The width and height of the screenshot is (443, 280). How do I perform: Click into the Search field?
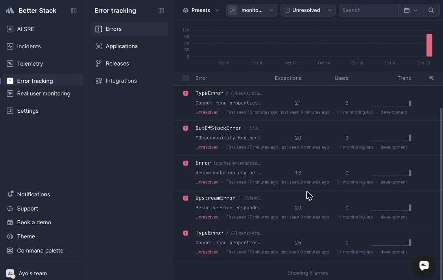click(368, 10)
